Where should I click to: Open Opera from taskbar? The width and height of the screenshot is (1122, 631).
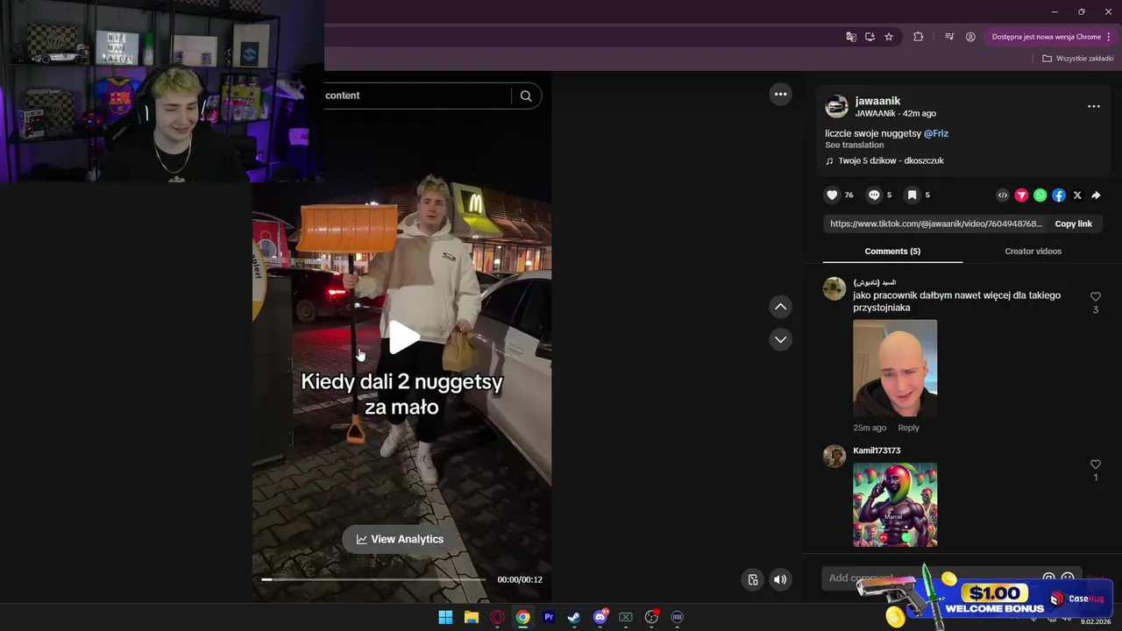pyautogui.click(x=497, y=617)
